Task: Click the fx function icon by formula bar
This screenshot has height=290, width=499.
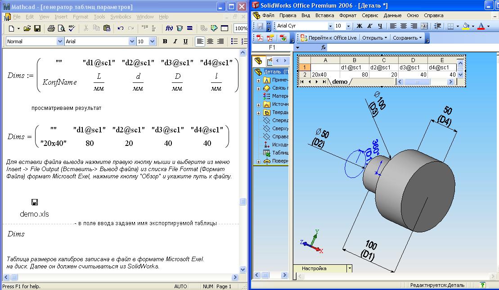Action: pos(324,47)
